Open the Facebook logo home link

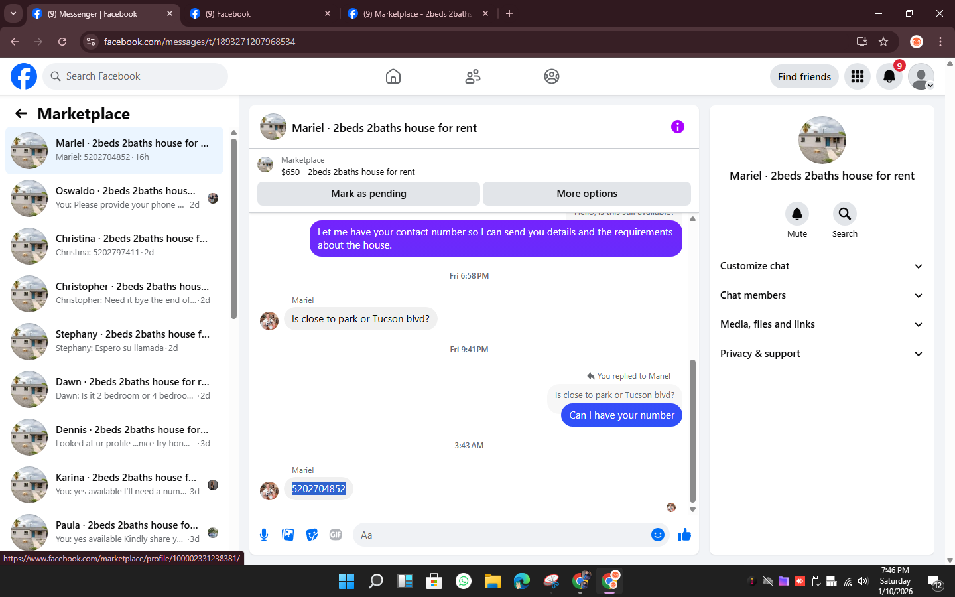pyautogui.click(x=24, y=76)
